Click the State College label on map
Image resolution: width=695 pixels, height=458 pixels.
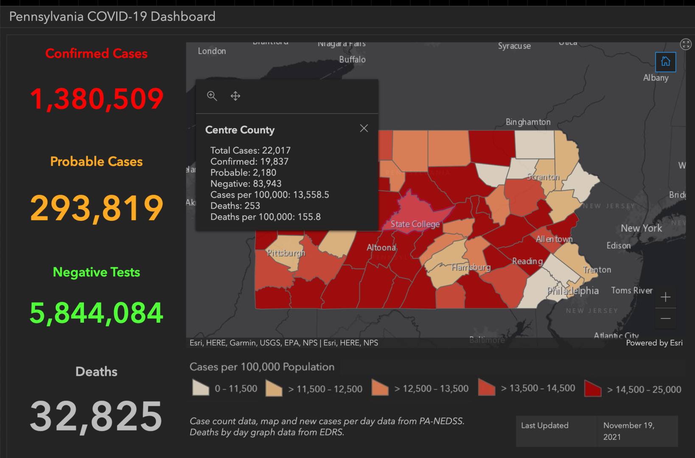(x=415, y=224)
